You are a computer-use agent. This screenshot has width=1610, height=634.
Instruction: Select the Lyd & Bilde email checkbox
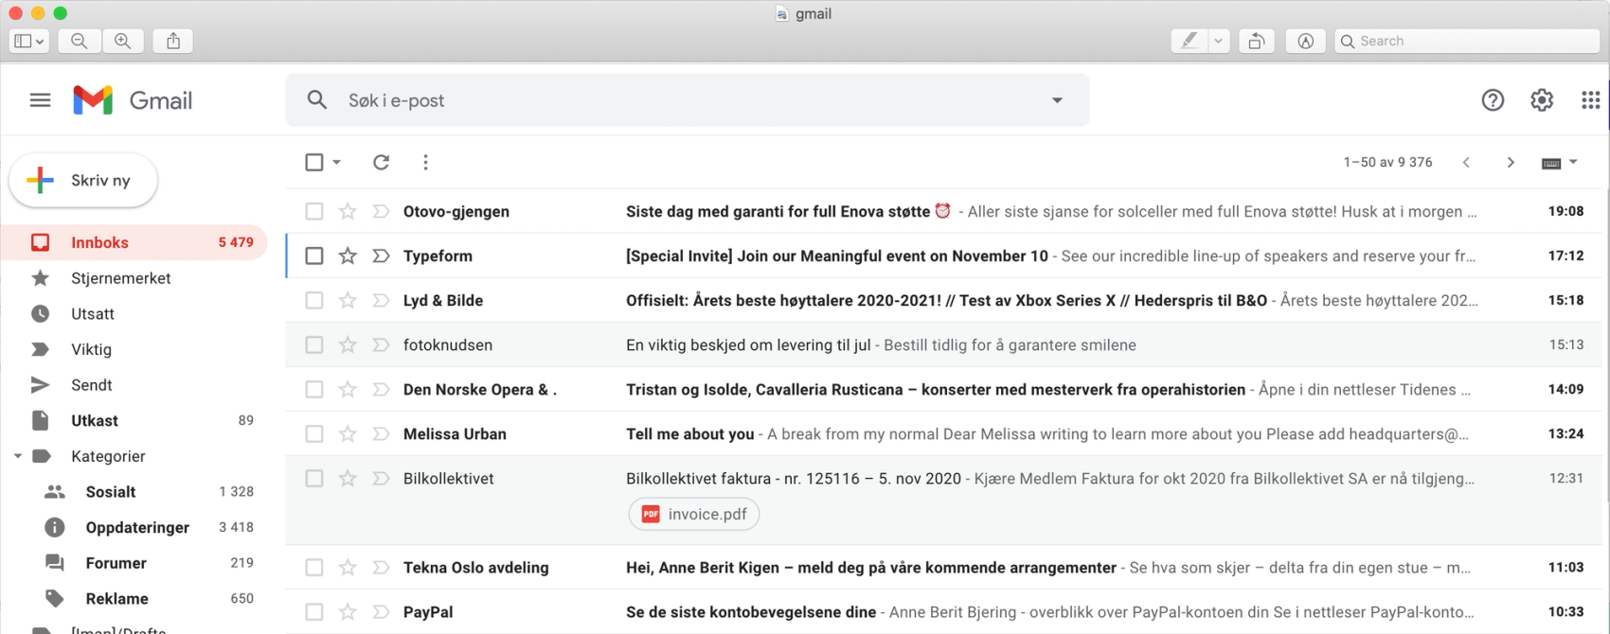coord(314,300)
